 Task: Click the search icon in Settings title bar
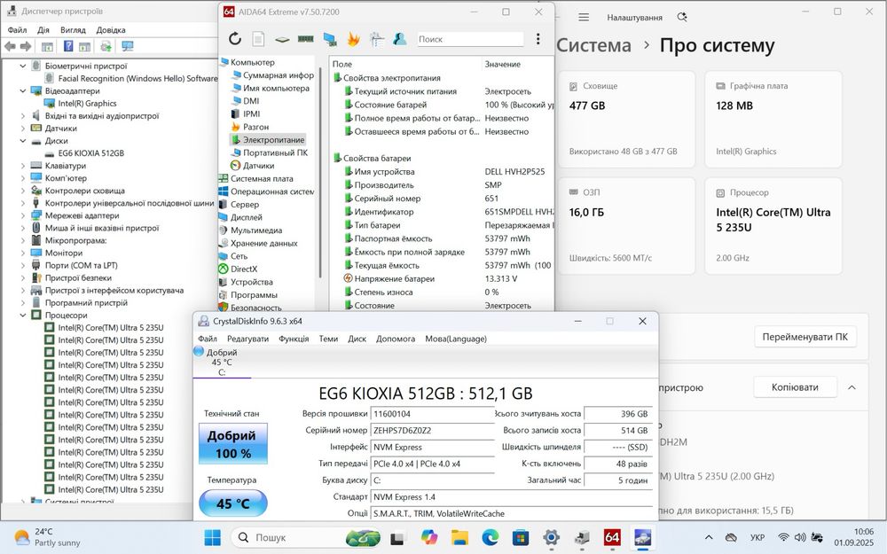(682, 18)
